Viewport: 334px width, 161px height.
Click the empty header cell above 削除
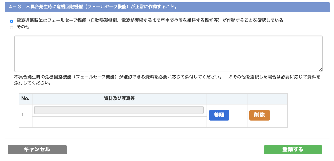pyautogui.click(x=267, y=99)
